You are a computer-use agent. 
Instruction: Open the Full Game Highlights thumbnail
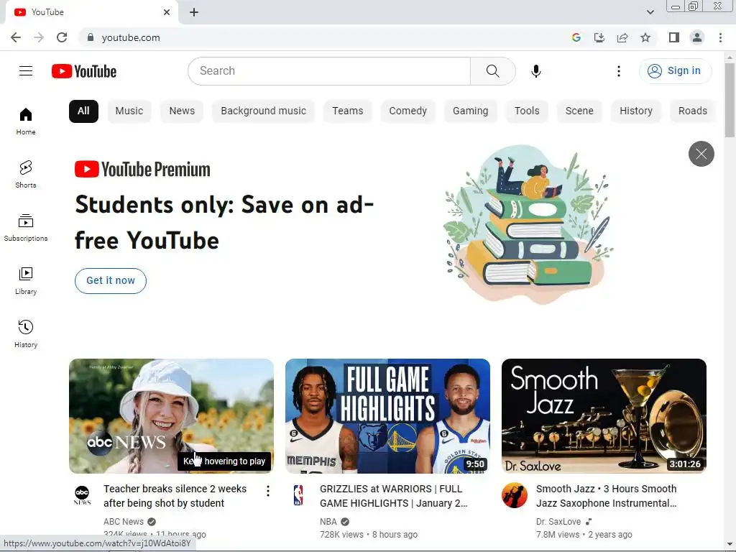click(387, 416)
